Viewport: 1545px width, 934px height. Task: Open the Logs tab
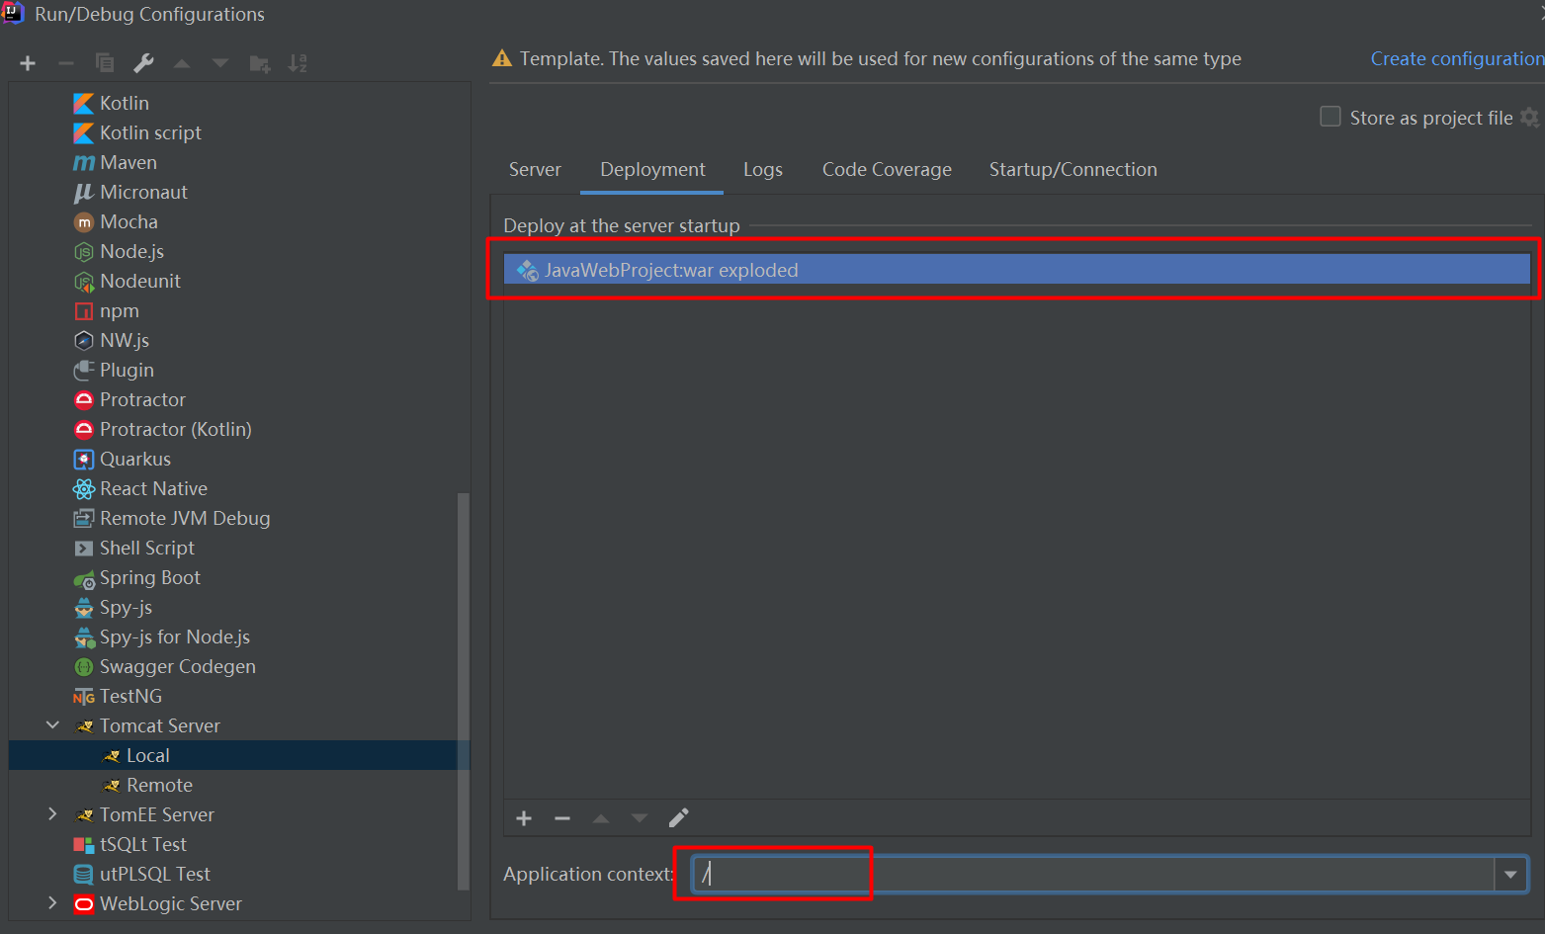pyautogui.click(x=763, y=169)
